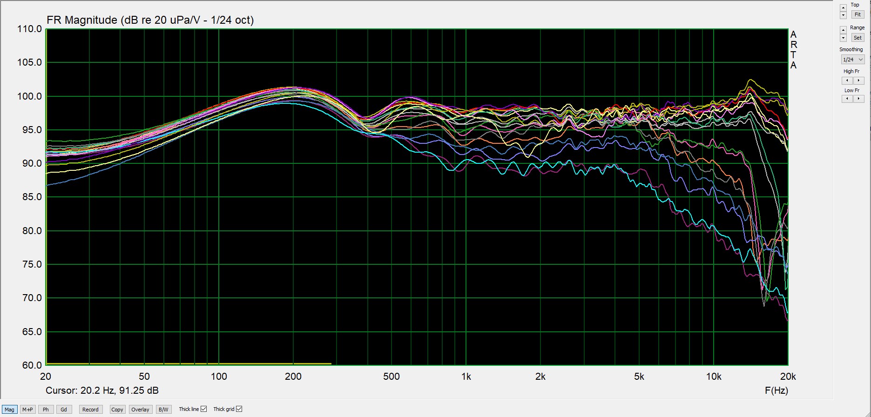Open the Overlay options
871x417 pixels.
[140, 410]
